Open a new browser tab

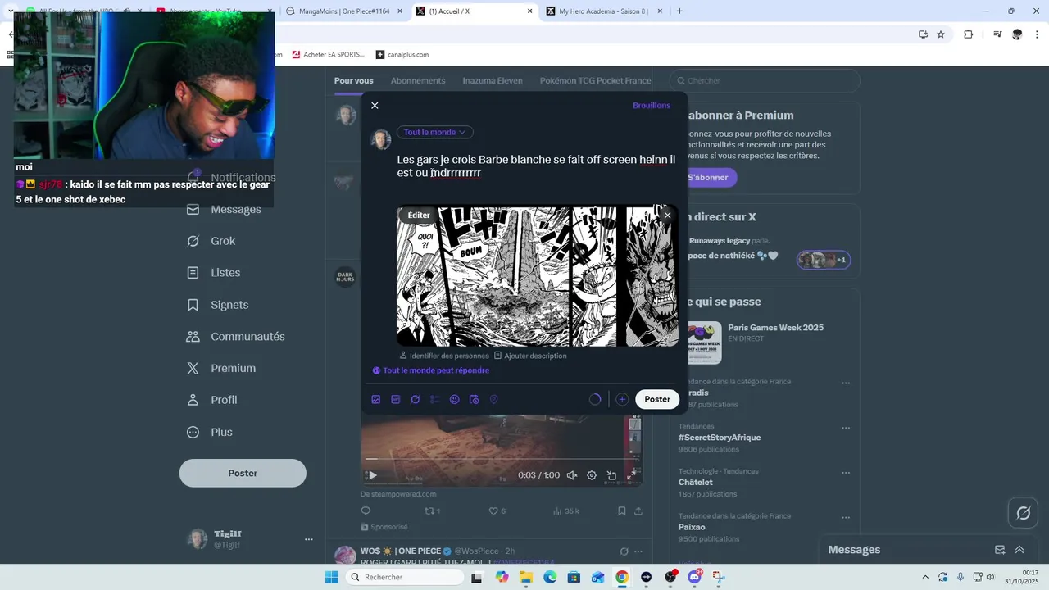[x=679, y=11]
